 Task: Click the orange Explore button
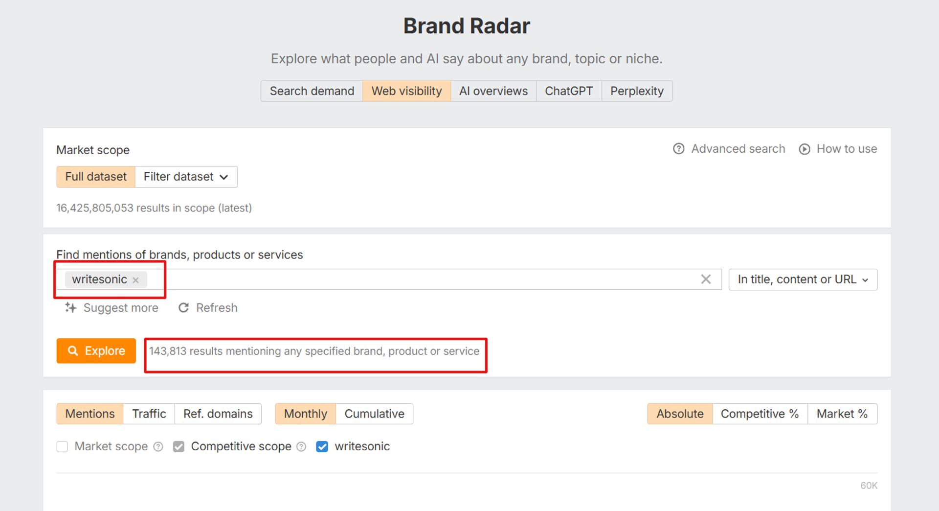pos(96,351)
